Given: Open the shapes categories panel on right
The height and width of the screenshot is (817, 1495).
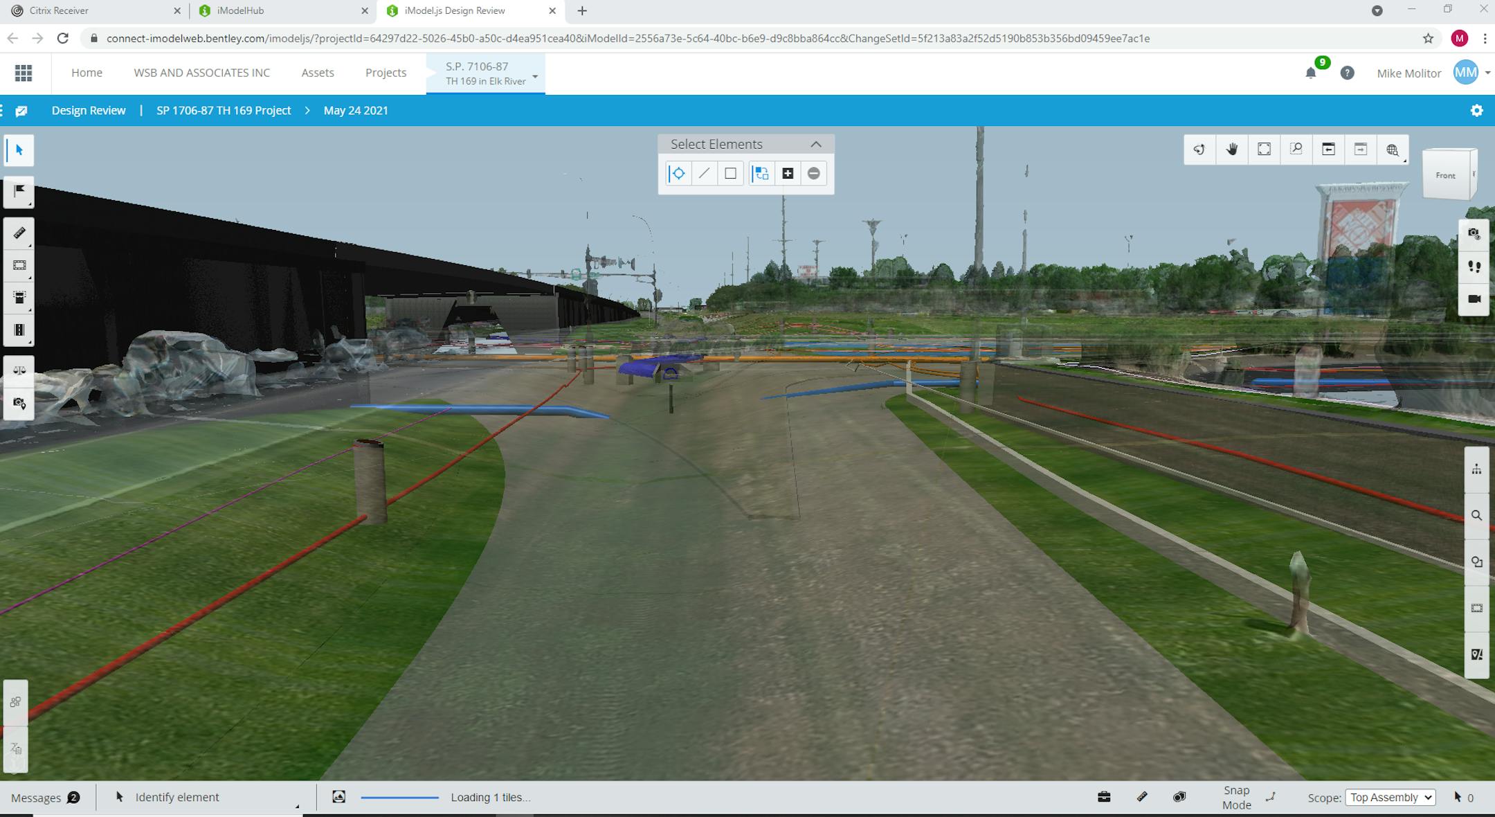Looking at the screenshot, I should [1477, 562].
